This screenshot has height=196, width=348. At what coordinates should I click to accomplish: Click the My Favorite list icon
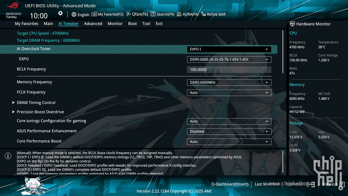(x=94, y=14)
